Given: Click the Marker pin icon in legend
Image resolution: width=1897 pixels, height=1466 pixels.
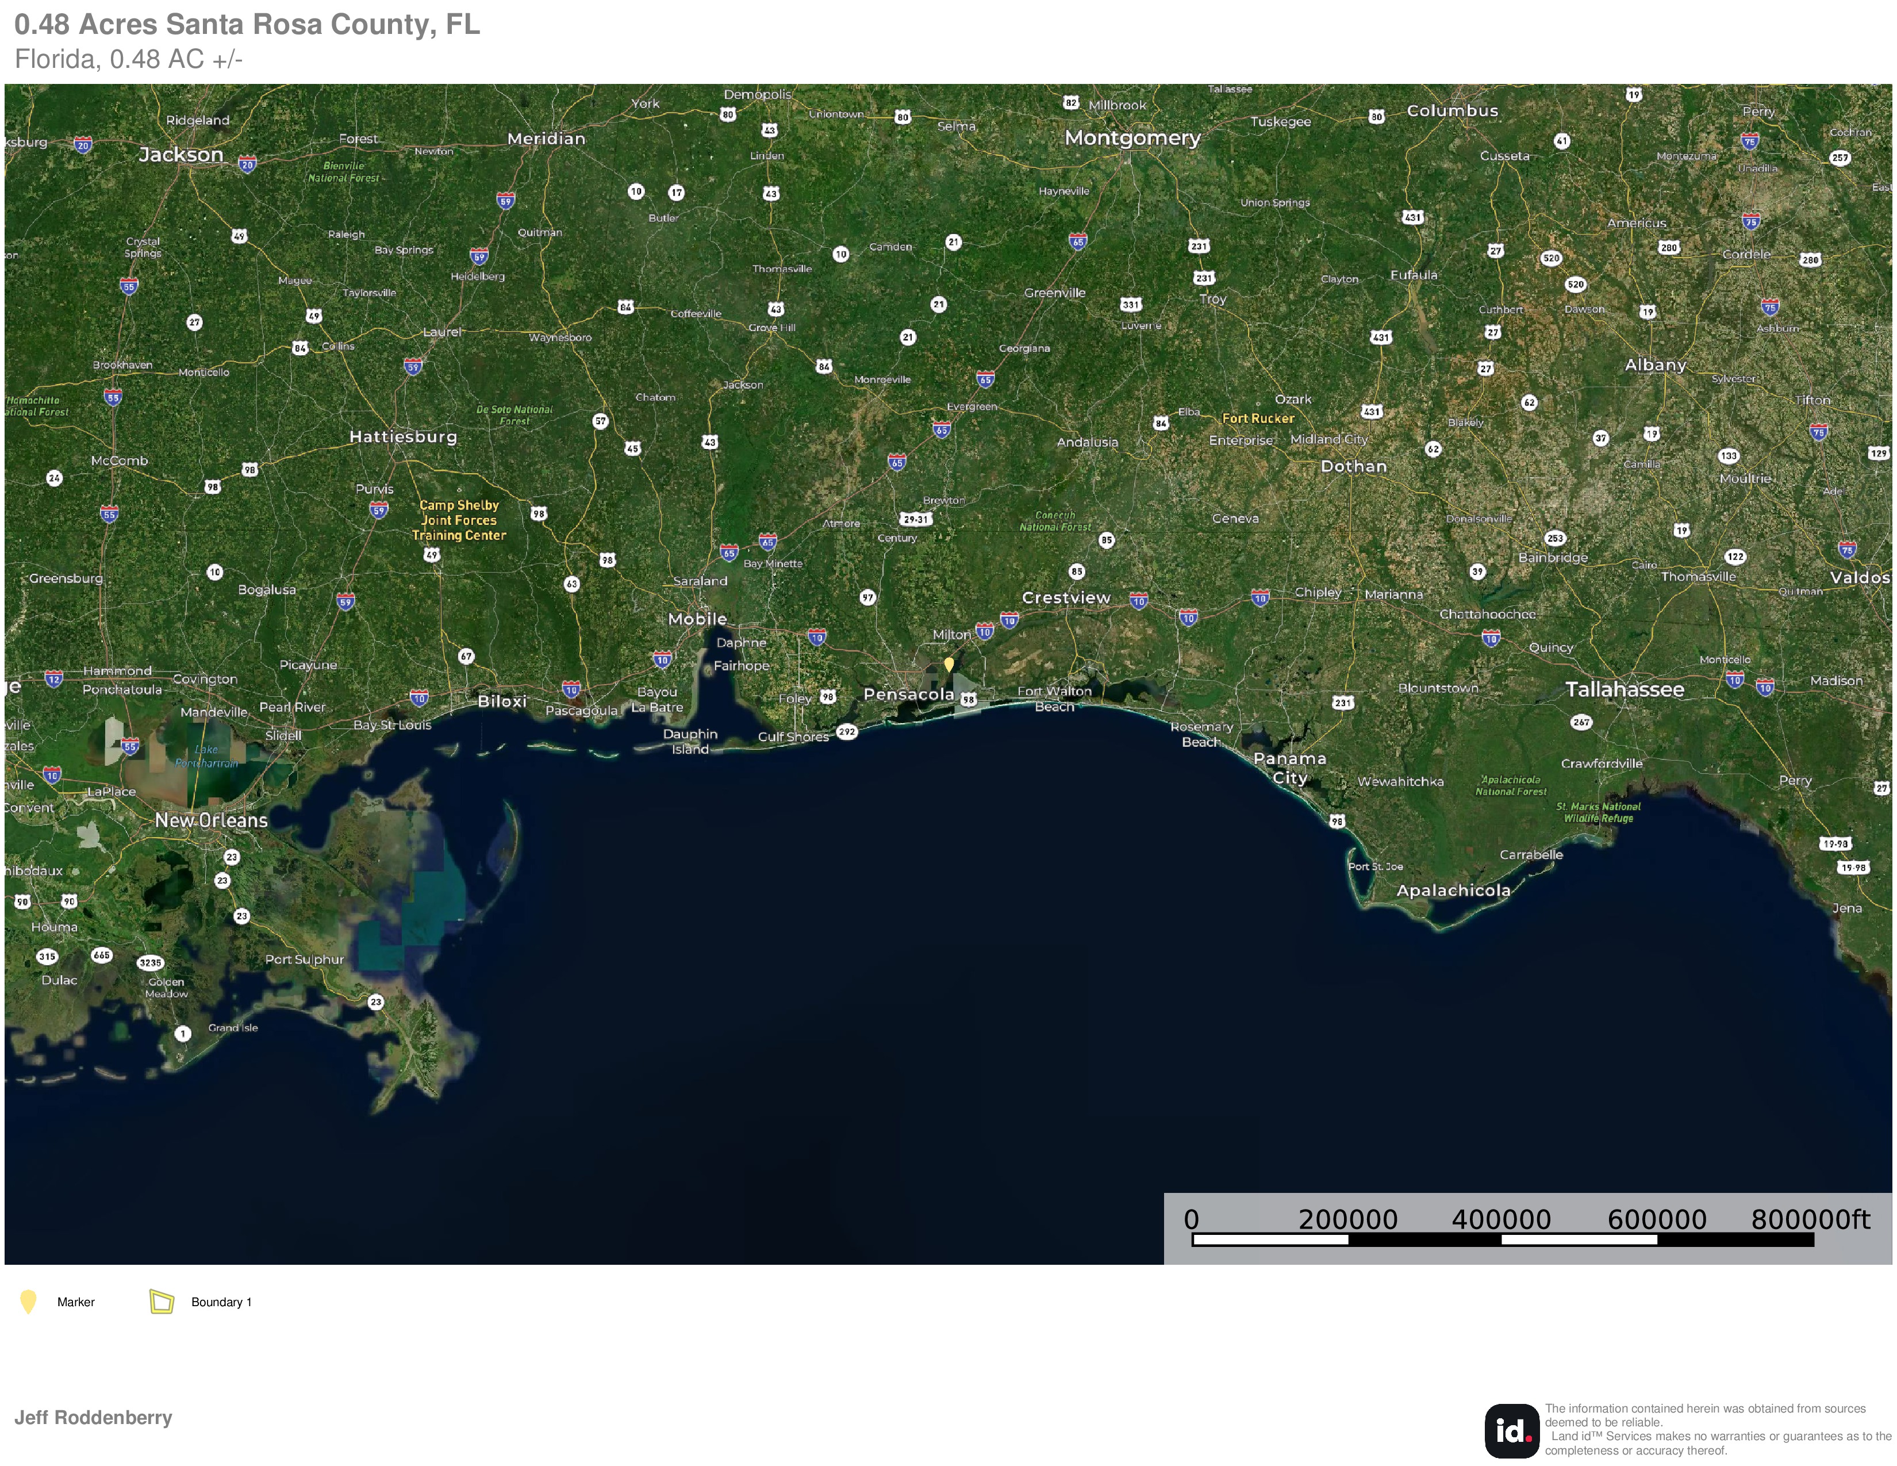Looking at the screenshot, I should [x=28, y=1302].
